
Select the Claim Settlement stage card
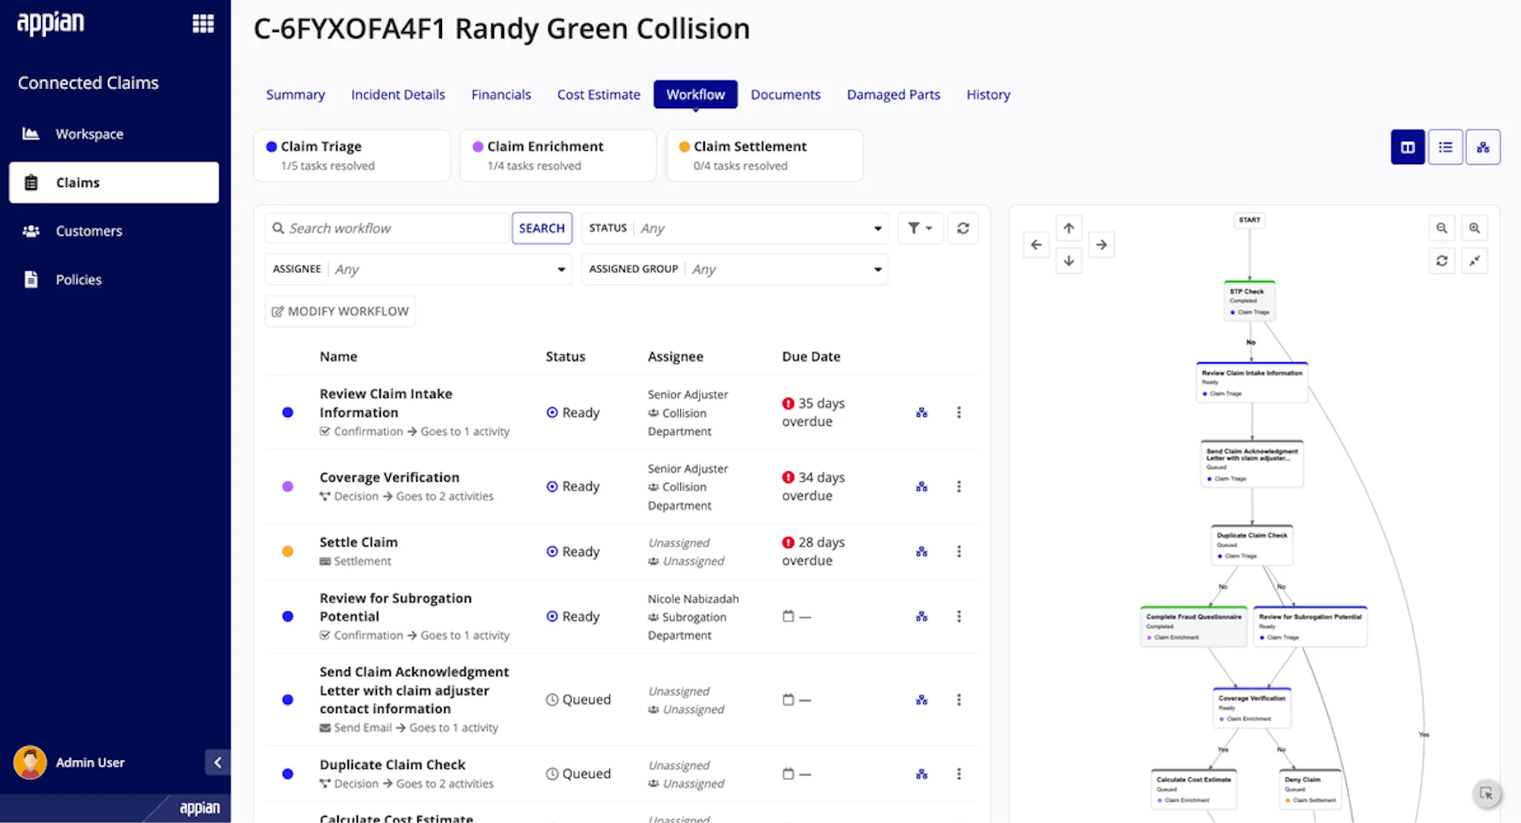click(765, 155)
